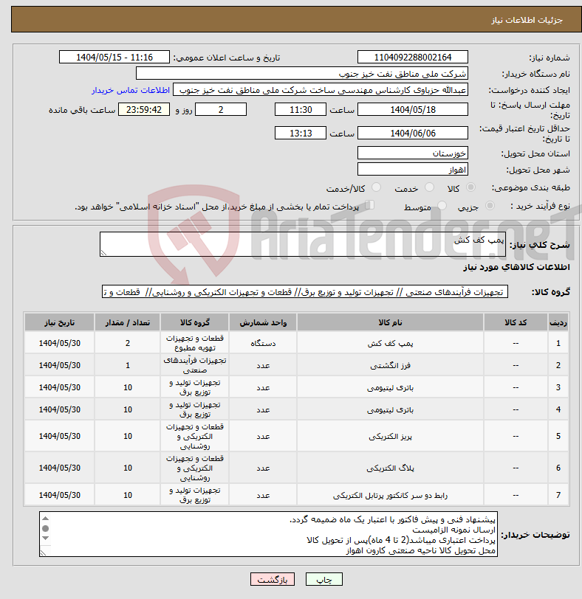Click پلاگ الکتریکی item name

pos(390,468)
